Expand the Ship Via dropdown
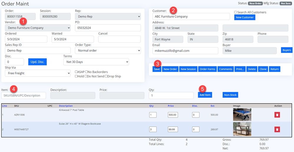The height and width of the screenshot is (152, 294). tap(38, 73)
